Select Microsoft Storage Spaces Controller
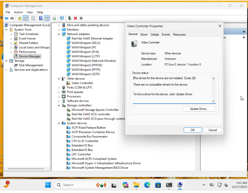248x193 pixels. click(x=95, y=110)
